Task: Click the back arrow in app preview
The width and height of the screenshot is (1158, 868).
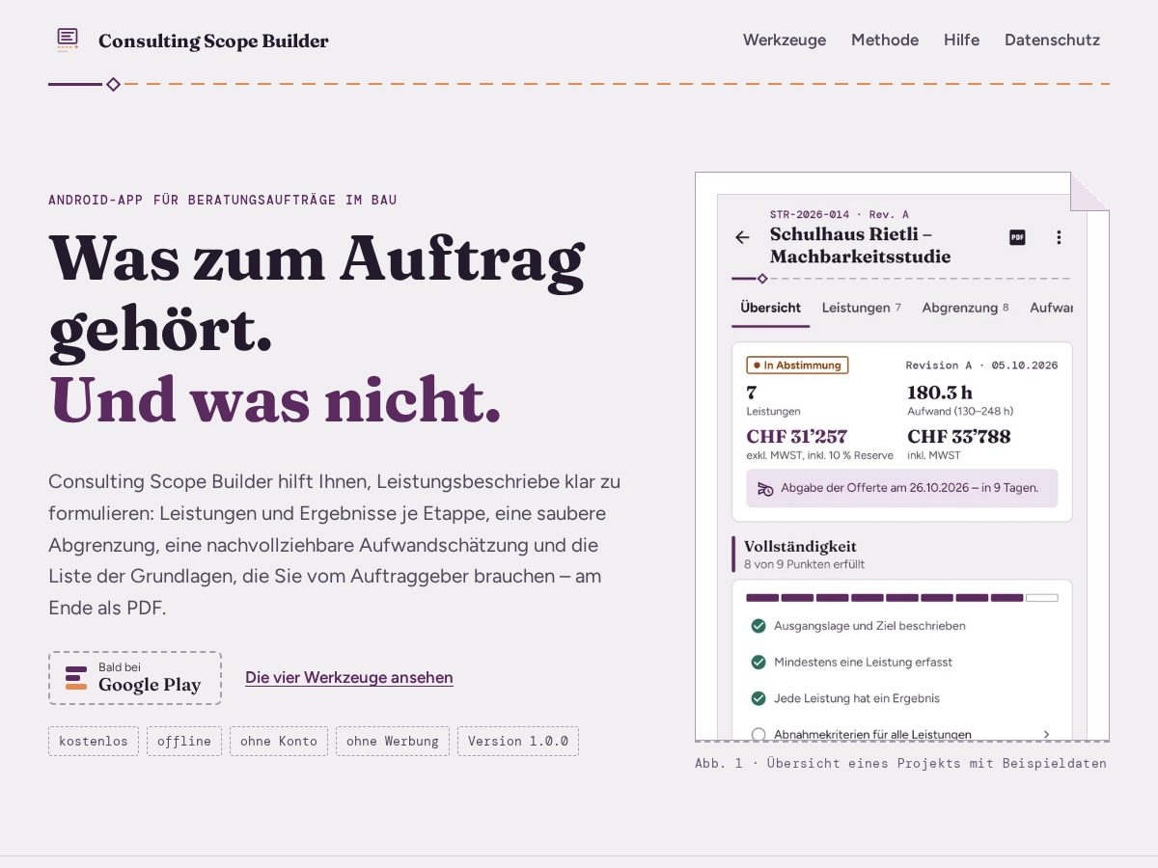Action: click(742, 237)
